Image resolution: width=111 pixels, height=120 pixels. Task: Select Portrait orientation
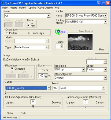pos(7,33)
